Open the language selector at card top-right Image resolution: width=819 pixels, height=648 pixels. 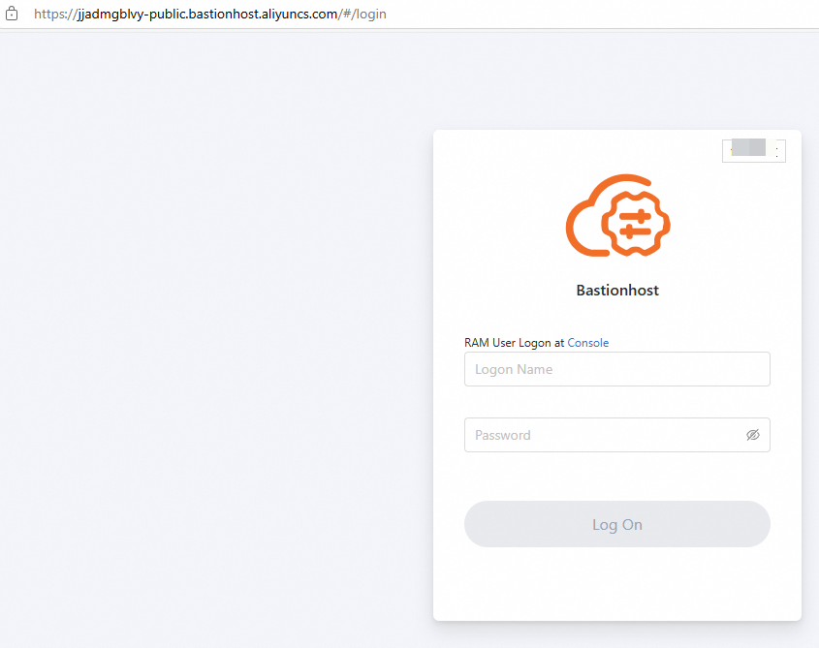(753, 150)
